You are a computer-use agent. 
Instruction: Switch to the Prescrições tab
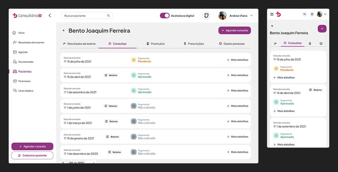[194, 44]
